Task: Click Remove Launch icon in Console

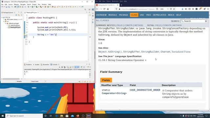Action: point(62,67)
